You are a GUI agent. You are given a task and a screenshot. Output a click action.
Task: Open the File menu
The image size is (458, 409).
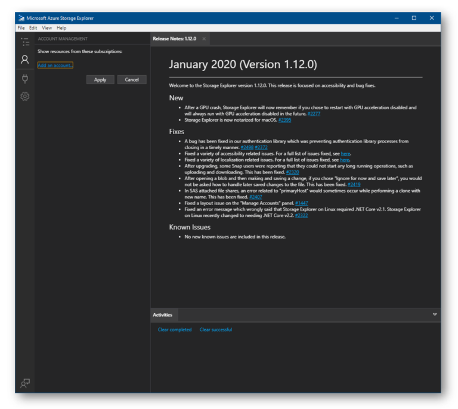coord(21,28)
